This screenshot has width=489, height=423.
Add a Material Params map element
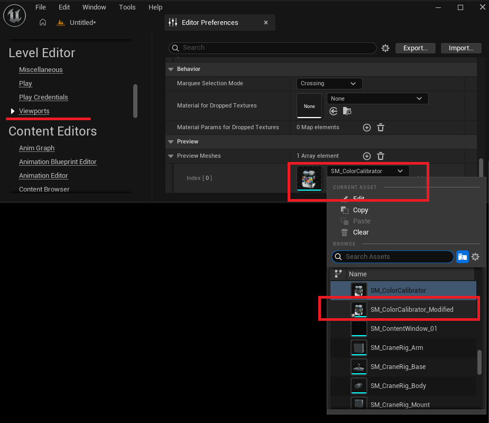pos(367,128)
